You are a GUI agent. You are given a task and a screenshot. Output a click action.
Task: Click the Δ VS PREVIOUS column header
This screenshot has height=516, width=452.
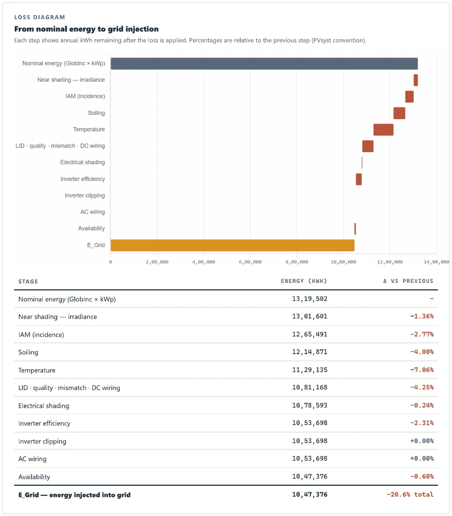(x=408, y=281)
